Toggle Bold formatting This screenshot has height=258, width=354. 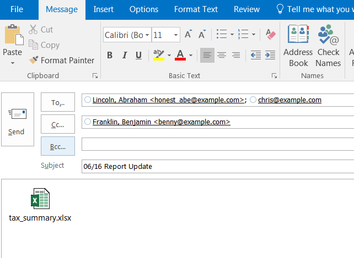[110, 55]
